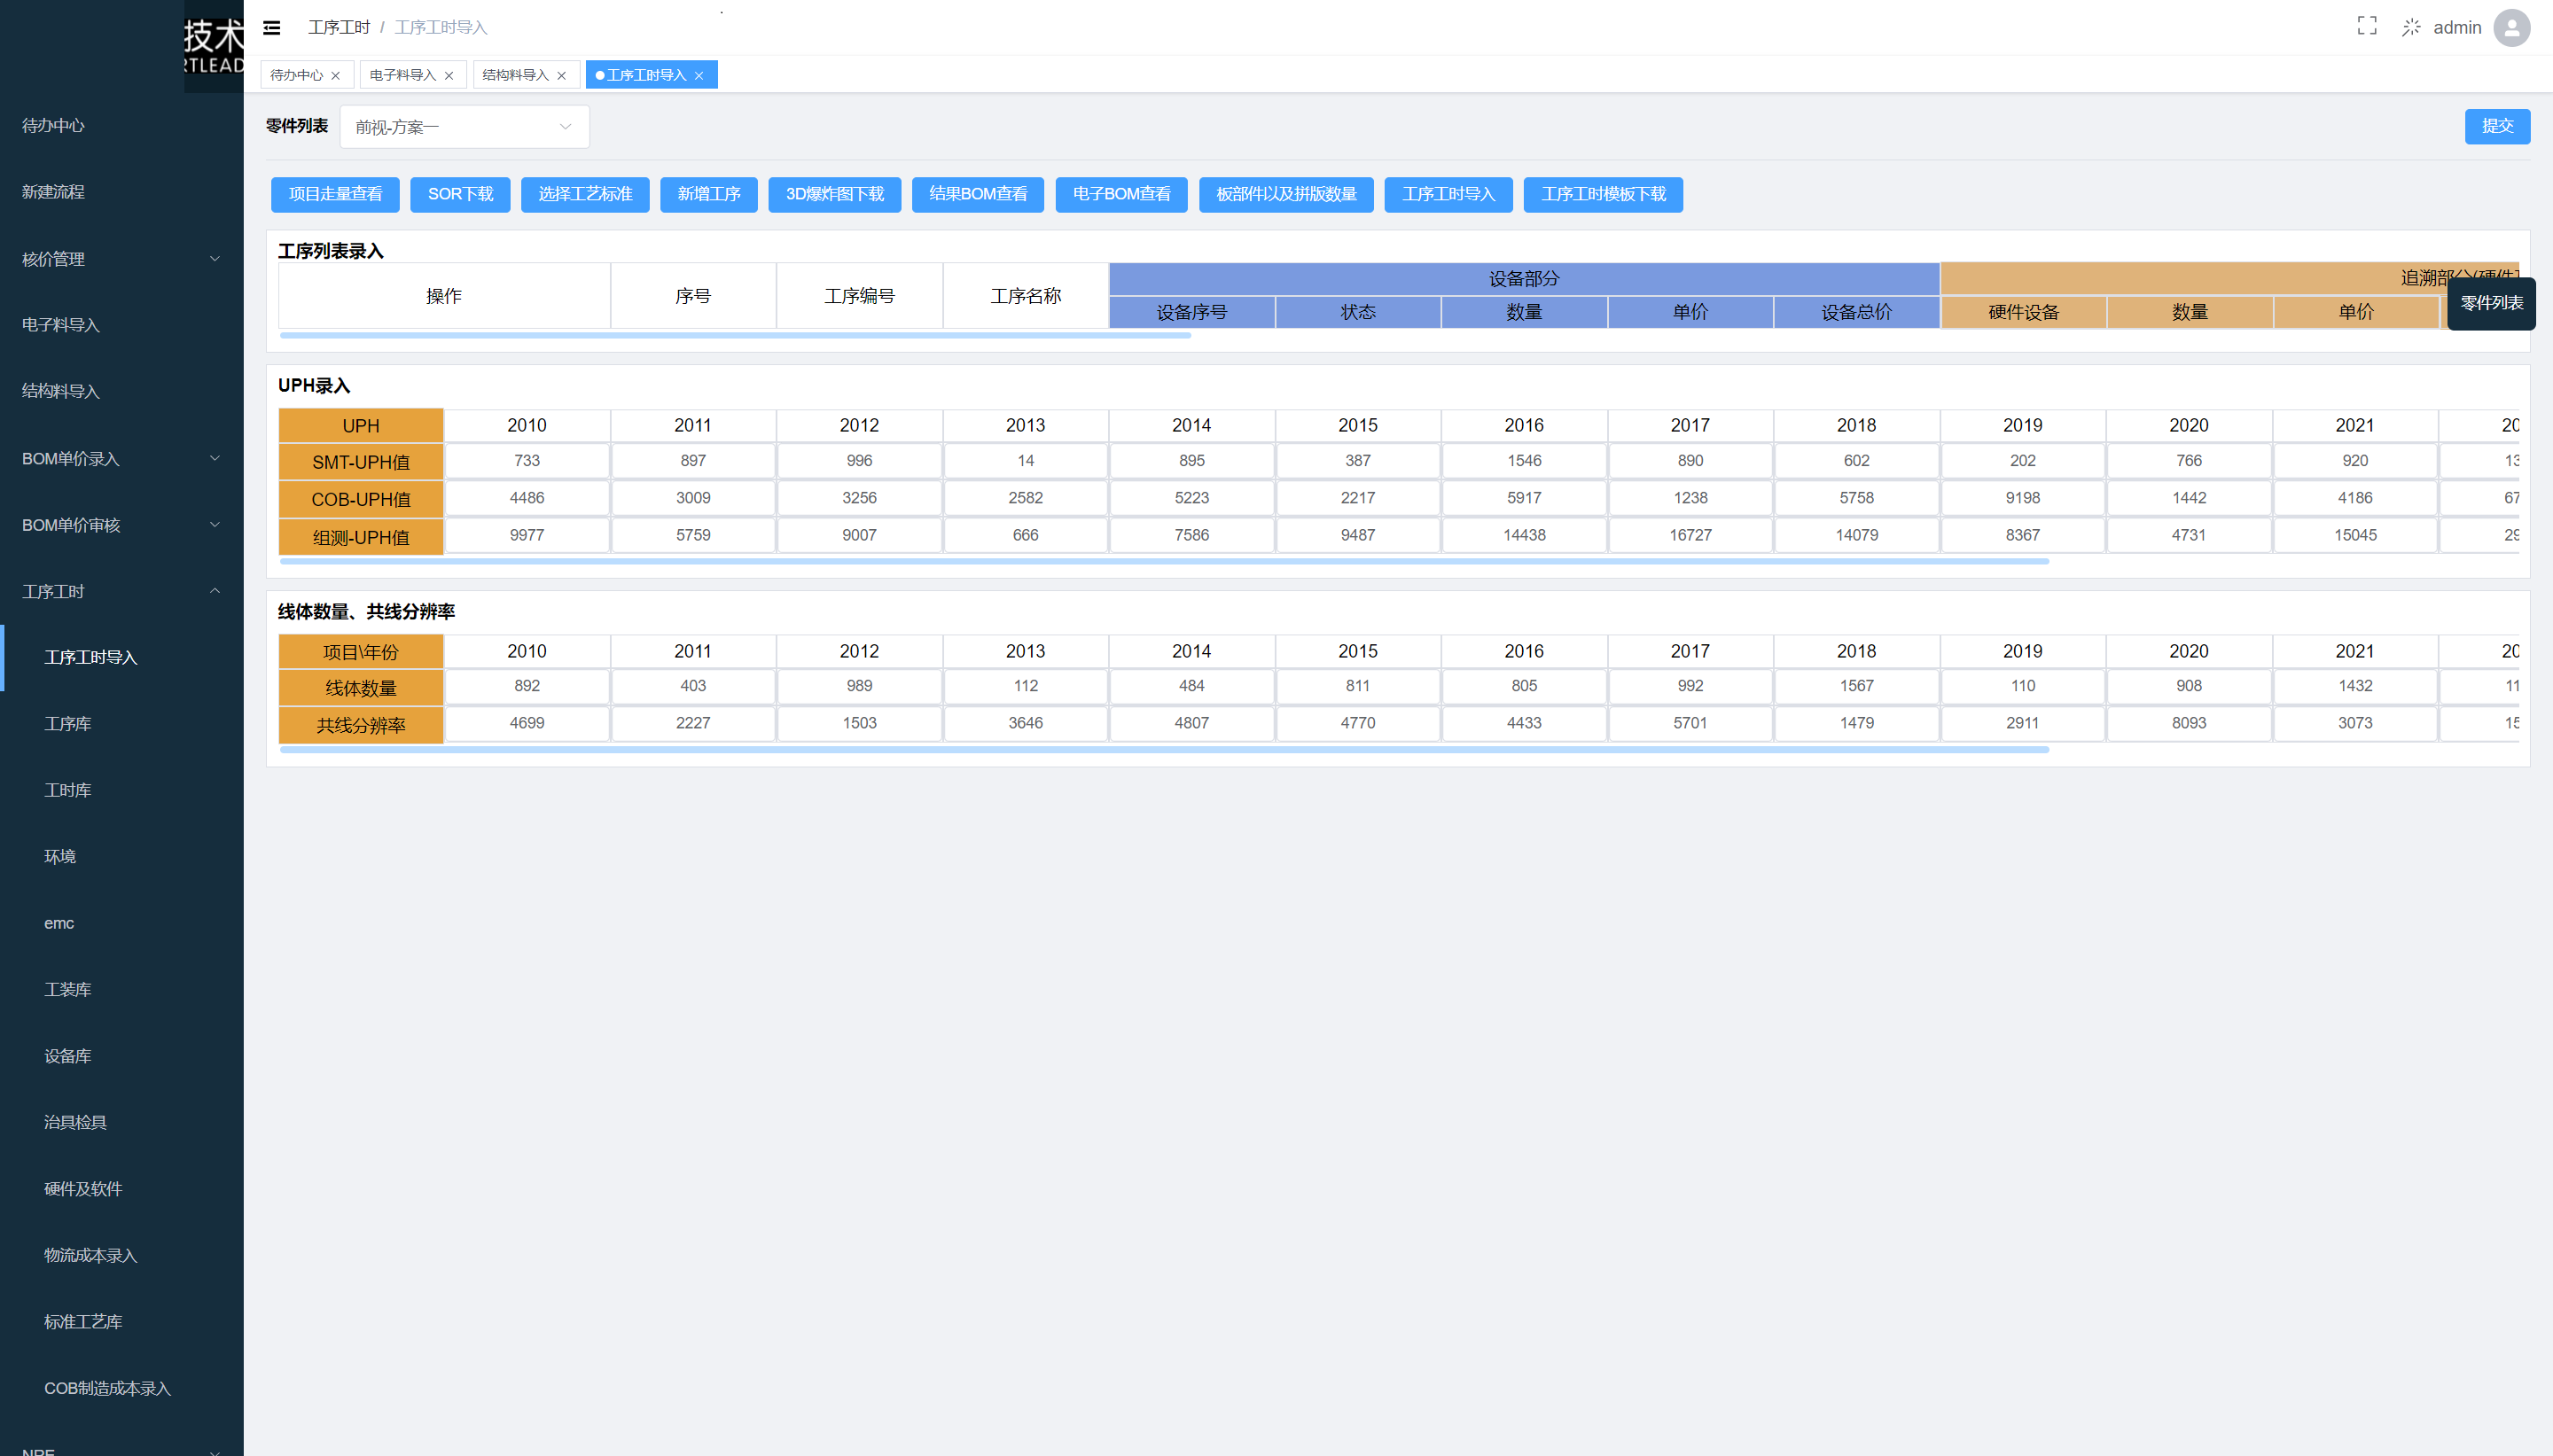Click the 新增工序 button
The height and width of the screenshot is (1456, 2553).
point(709,194)
